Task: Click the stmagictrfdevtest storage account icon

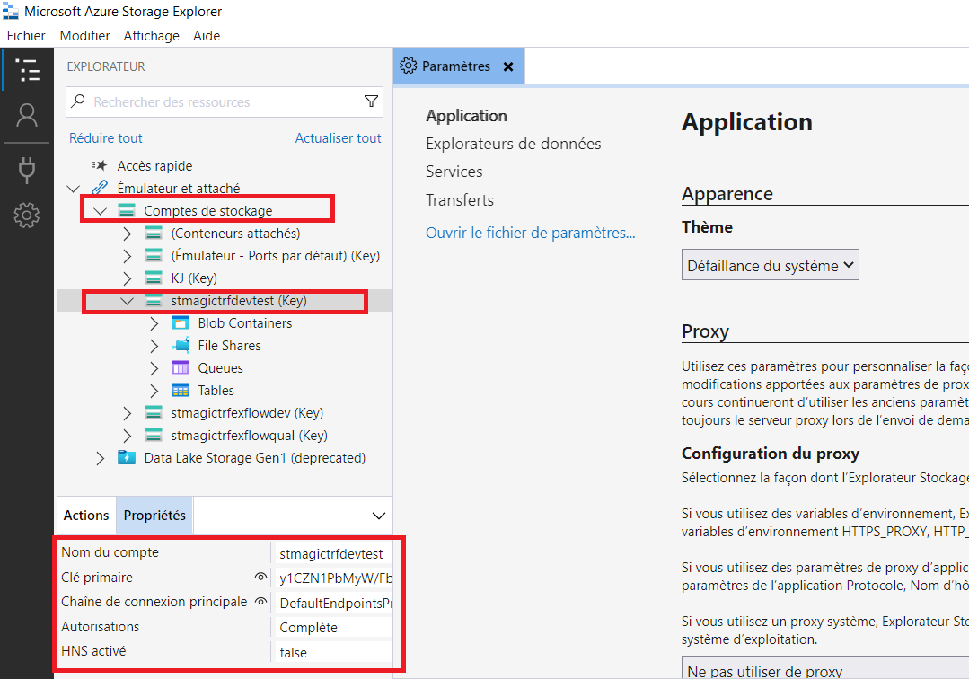Action: [x=154, y=300]
